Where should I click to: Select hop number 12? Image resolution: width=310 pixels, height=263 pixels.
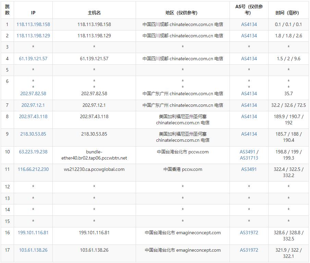point(7,187)
